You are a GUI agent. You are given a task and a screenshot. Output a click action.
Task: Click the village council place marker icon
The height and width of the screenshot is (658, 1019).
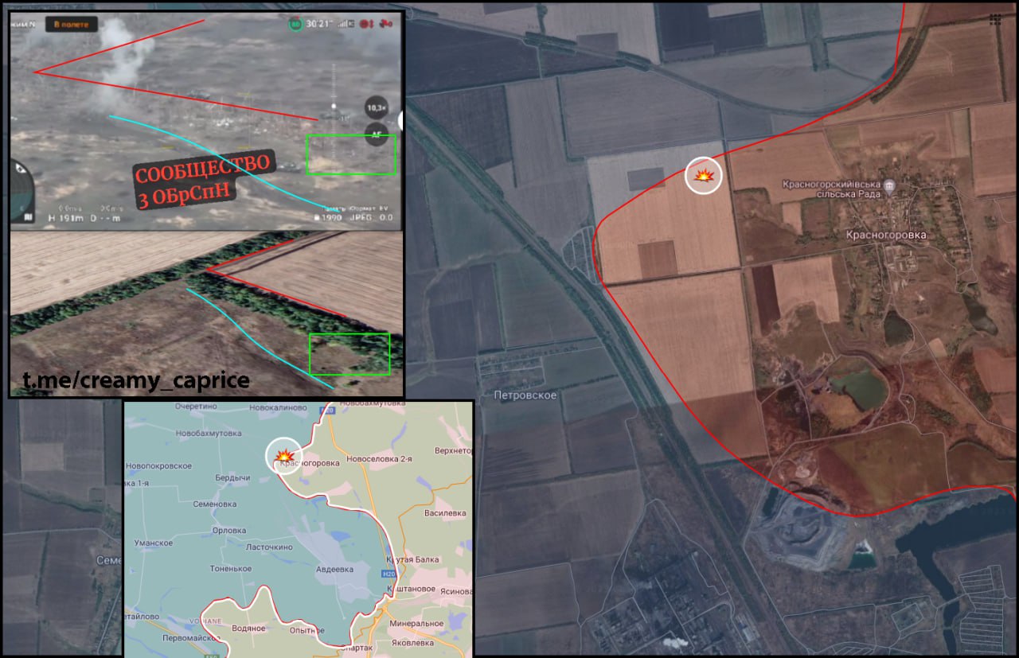tap(889, 186)
